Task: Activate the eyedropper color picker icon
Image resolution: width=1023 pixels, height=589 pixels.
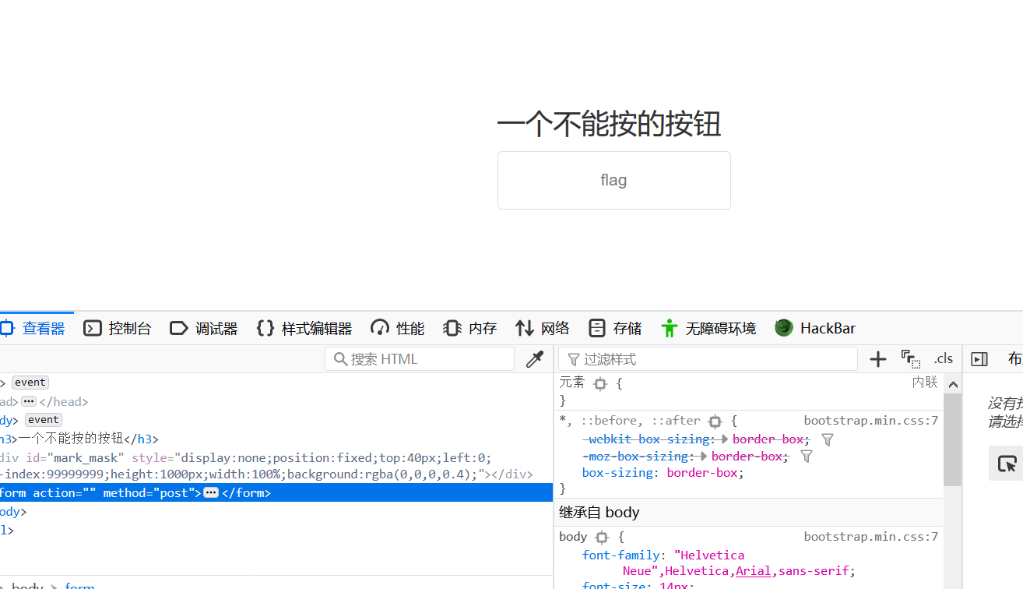Action: [x=535, y=358]
